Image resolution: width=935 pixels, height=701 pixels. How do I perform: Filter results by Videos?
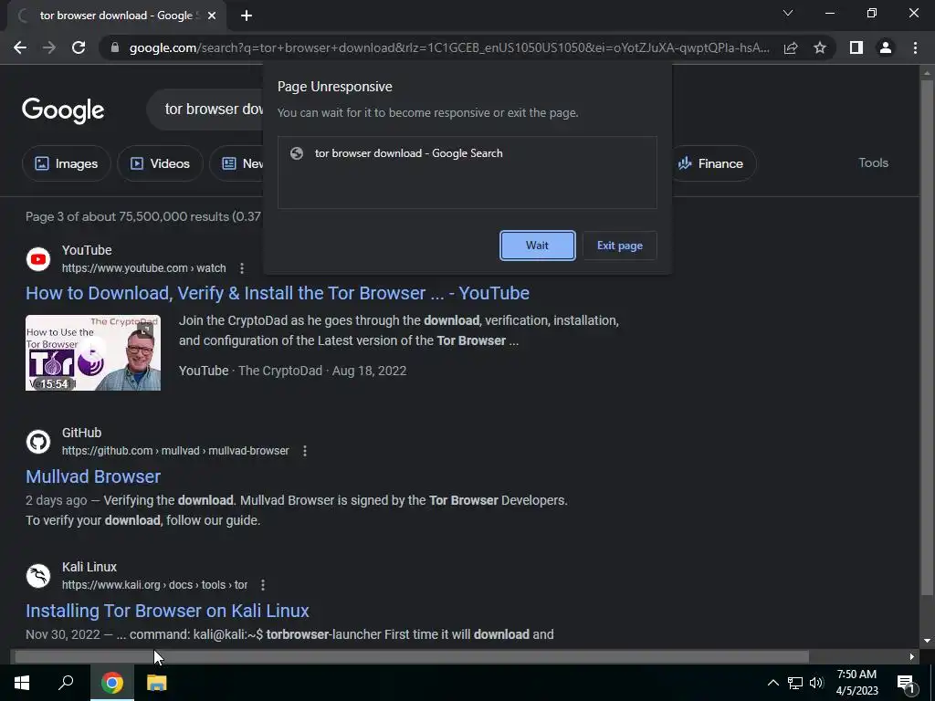tap(160, 163)
